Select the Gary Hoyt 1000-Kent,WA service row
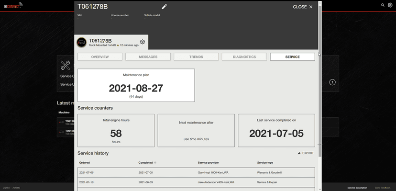The image size is (396, 191). coord(196,172)
